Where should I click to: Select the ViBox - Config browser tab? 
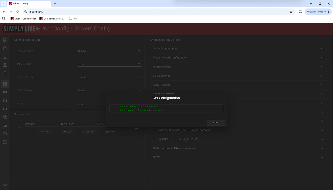pyautogui.click(x=29, y=4)
